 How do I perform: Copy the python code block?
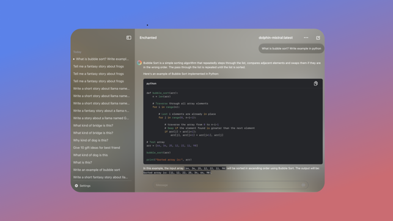click(x=316, y=84)
